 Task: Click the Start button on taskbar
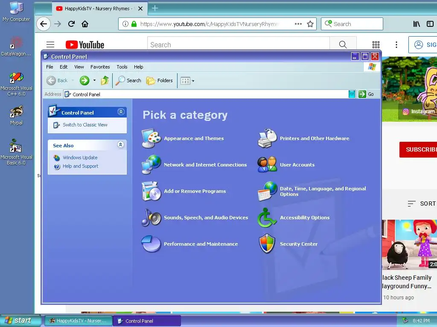(20, 320)
